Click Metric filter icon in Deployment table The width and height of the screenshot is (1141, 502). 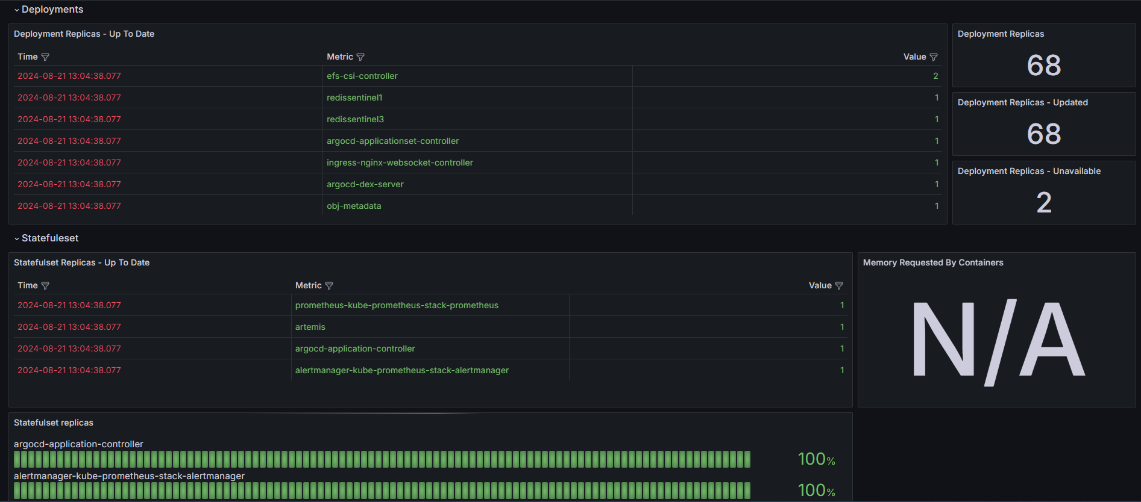point(360,57)
